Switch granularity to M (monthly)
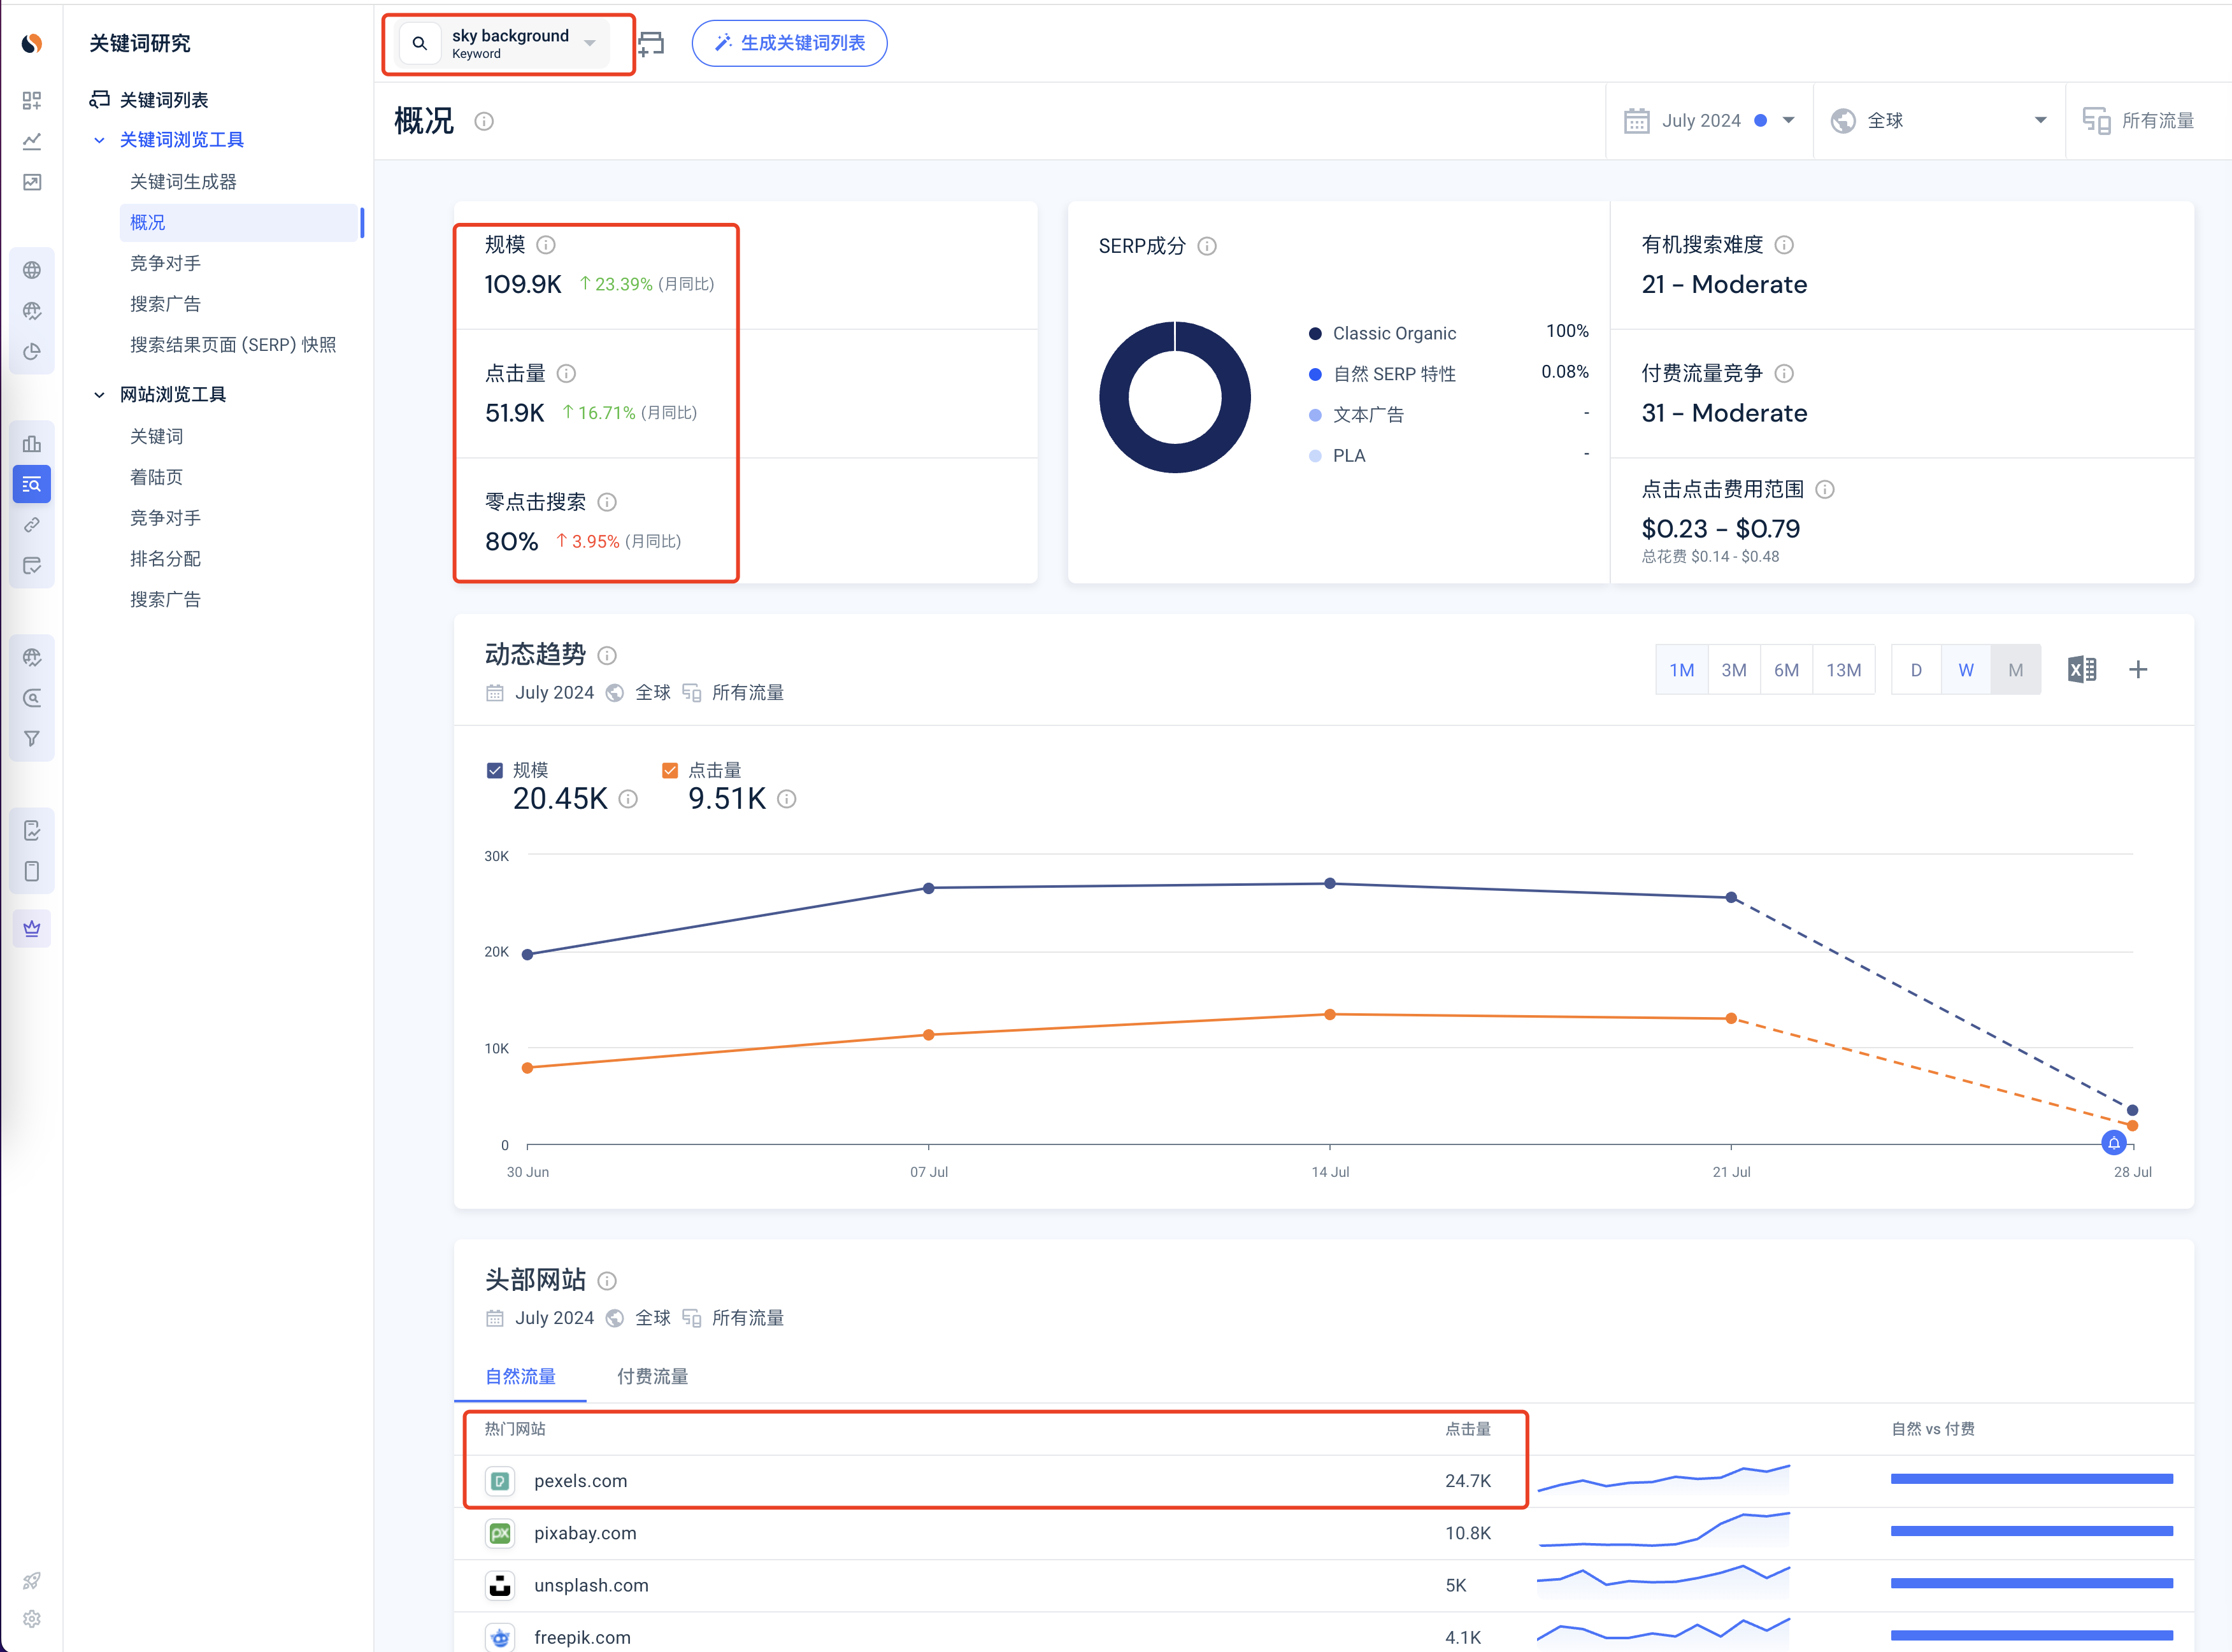Viewport: 2232px width, 1652px height. [x=2016, y=670]
